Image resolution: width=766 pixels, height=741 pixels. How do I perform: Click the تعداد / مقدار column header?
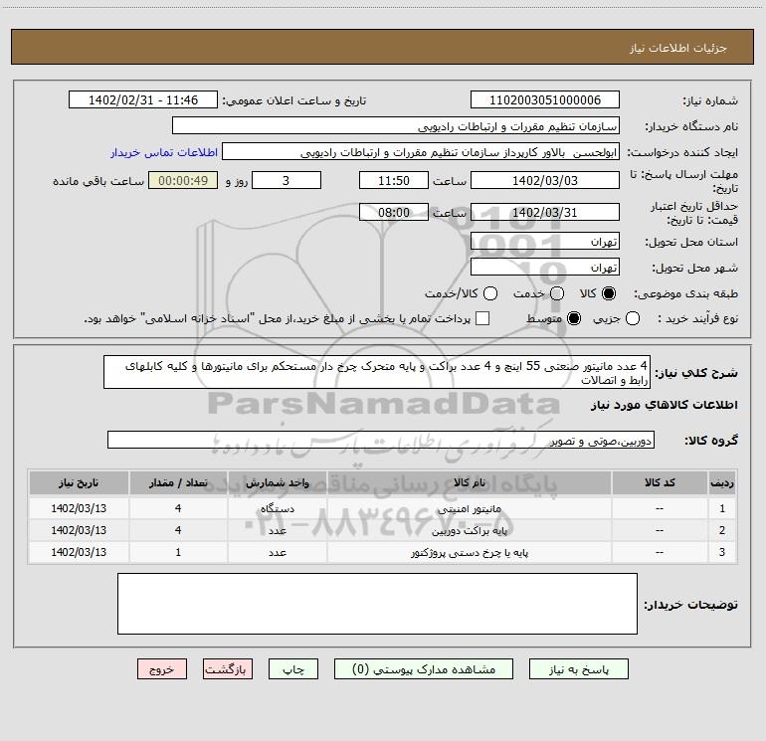coord(178,482)
